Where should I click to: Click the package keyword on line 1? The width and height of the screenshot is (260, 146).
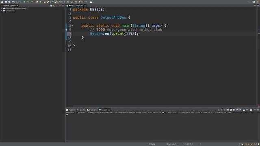tap(80, 9)
